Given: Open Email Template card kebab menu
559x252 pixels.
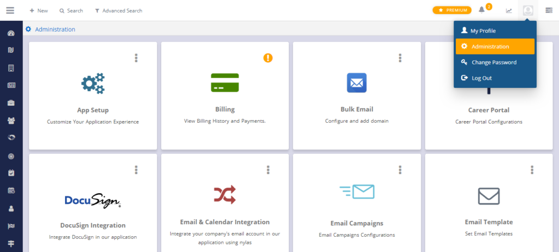Looking at the screenshot, I should (x=532, y=170).
